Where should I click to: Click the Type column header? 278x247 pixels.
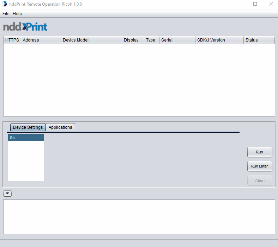pyautogui.click(x=151, y=40)
